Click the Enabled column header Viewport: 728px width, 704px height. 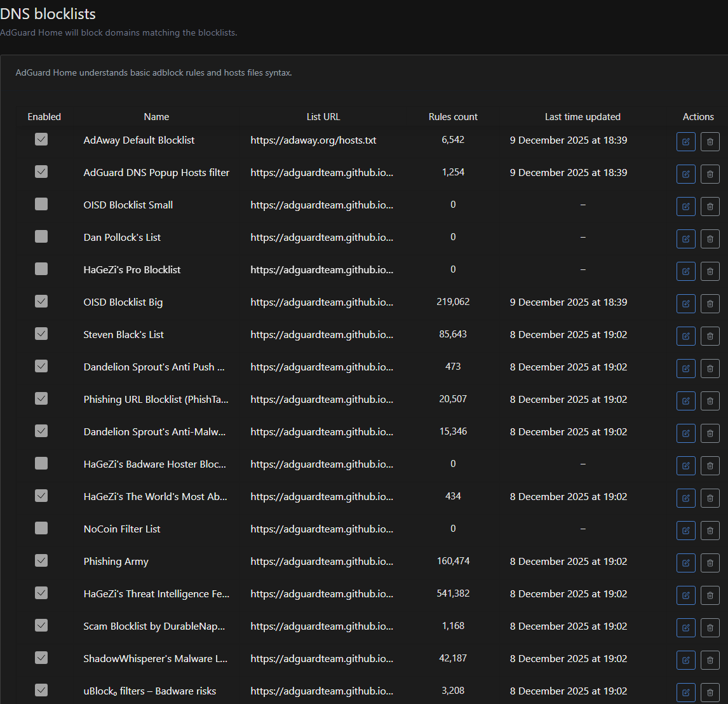coord(44,117)
